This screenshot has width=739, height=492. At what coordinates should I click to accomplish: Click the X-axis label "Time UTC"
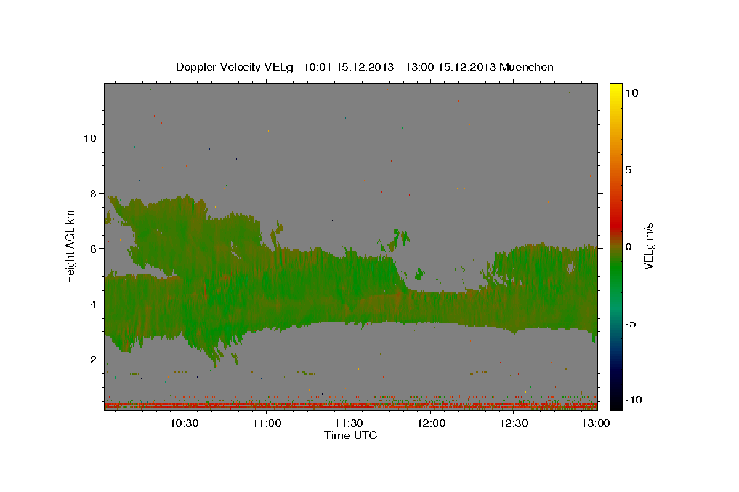click(350, 435)
